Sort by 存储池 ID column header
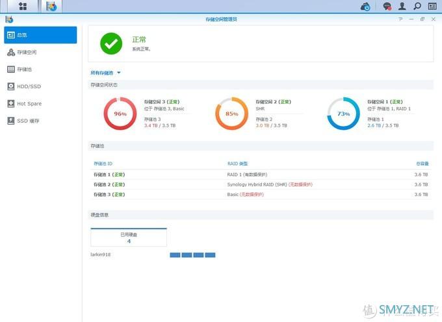The width and height of the screenshot is (442, 322). click(x=103, y=164)
